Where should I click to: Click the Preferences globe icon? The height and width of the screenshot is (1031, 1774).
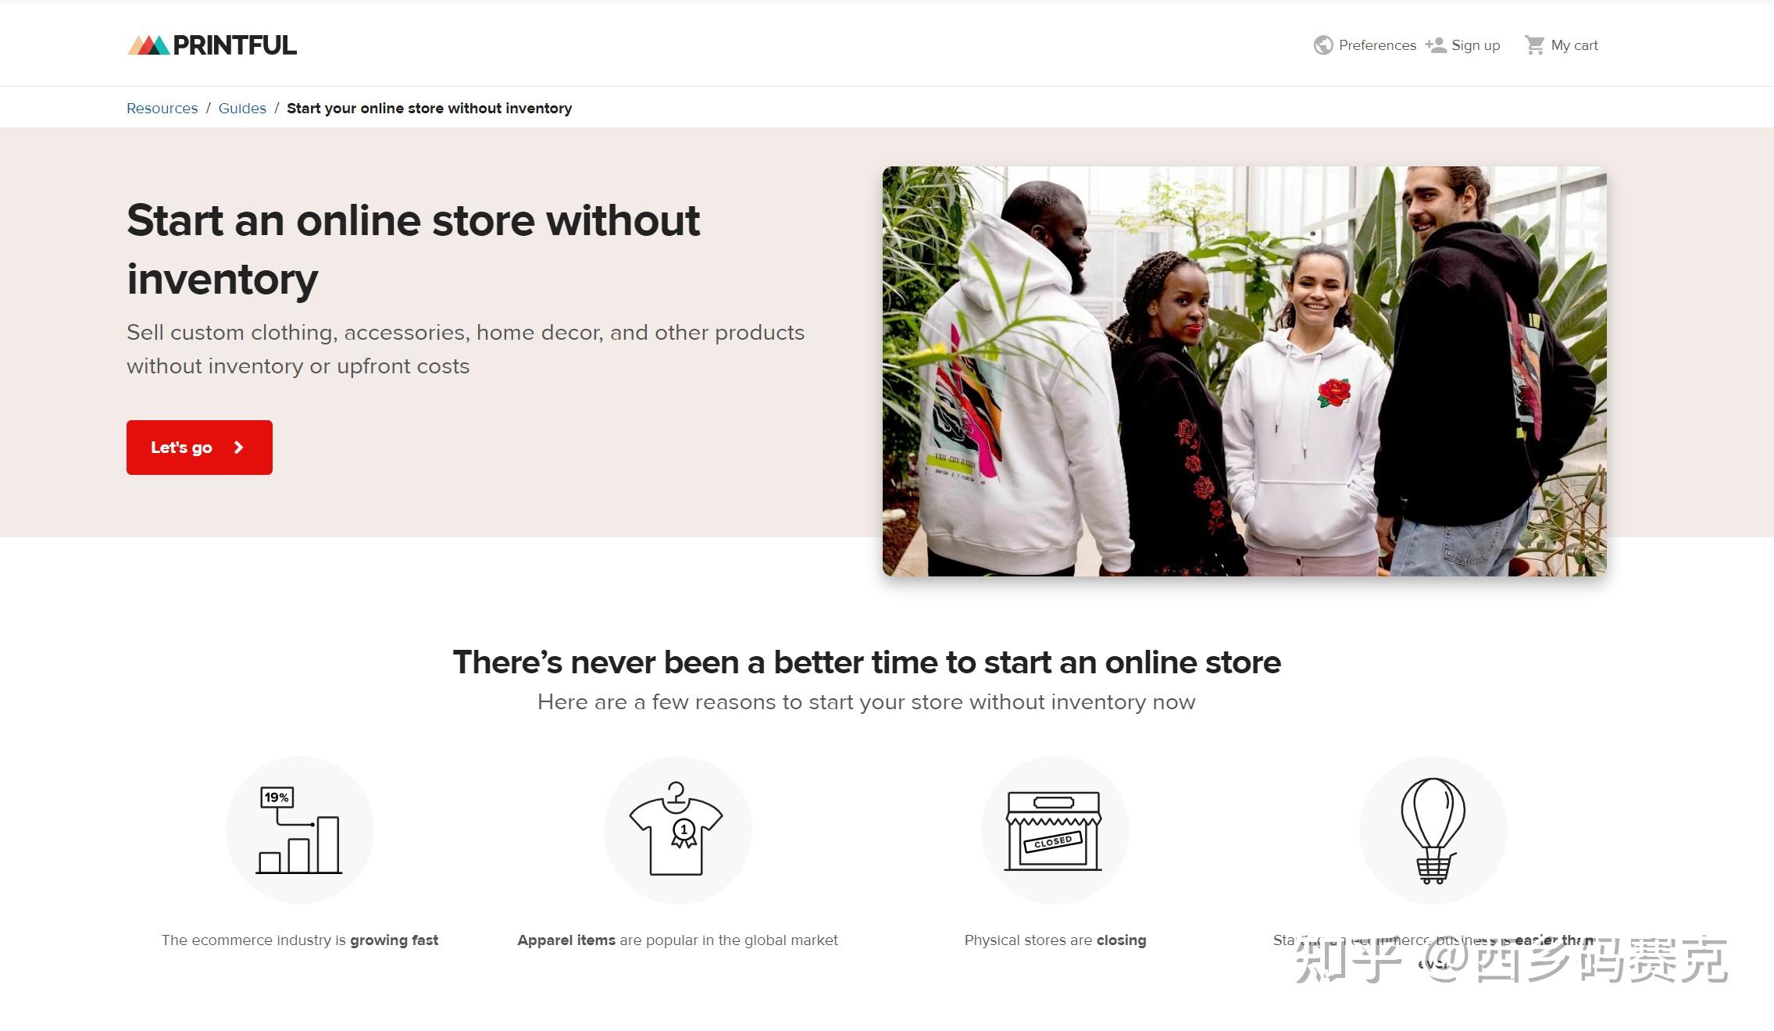[x=1323, y=45]
